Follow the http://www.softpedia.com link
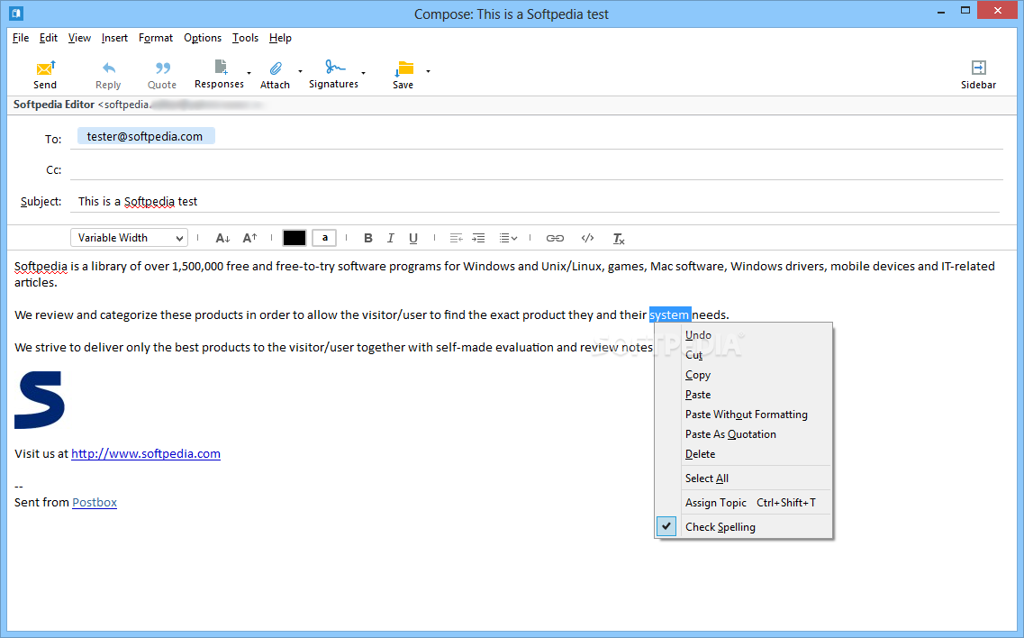Viewport: 1024px width, 638px height. click(x=146, y=453)
